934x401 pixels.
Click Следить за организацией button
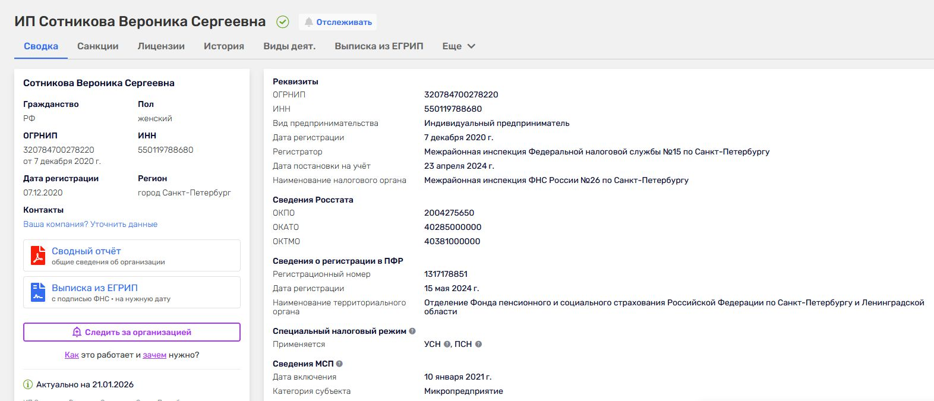tap(132, 332)
